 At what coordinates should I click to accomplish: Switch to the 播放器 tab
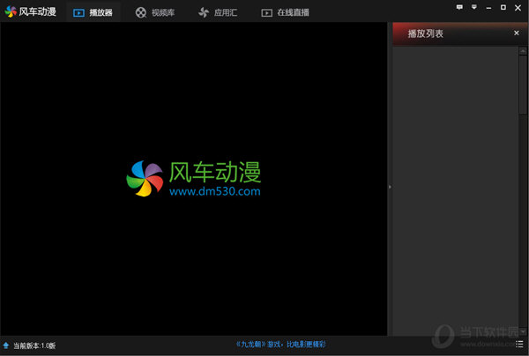pos(93,13)
